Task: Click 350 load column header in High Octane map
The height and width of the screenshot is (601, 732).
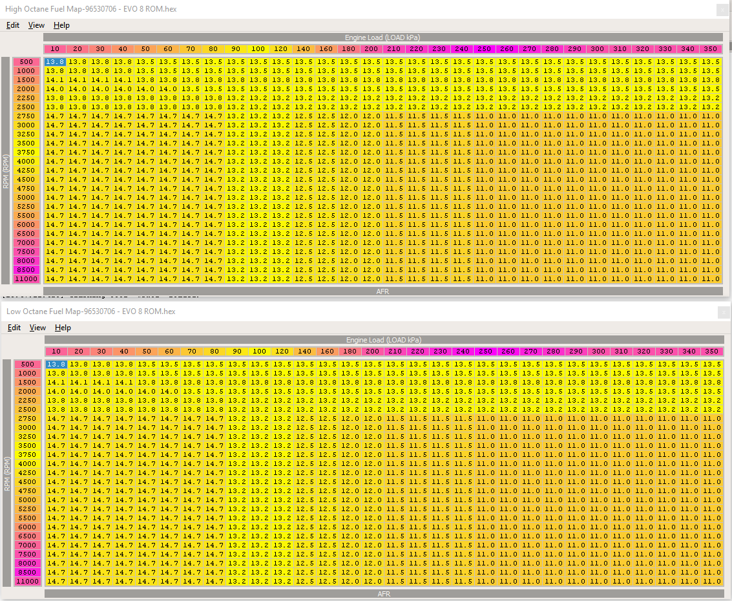Action: coord(710,49)
